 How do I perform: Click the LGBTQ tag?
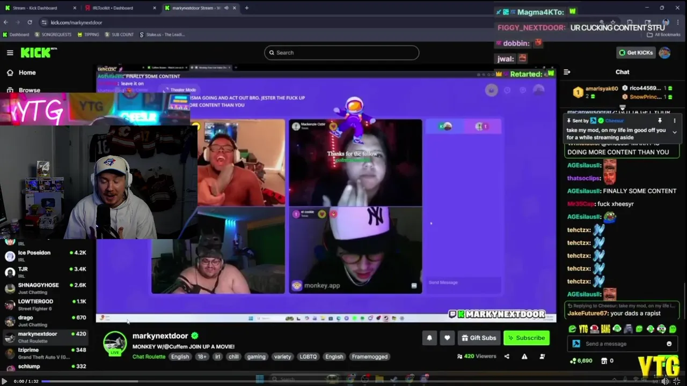point(308,357)
